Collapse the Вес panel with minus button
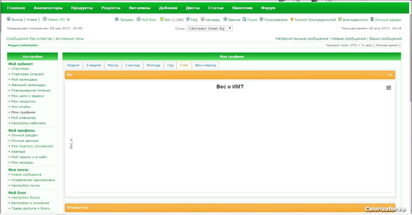The image size is (412, 215). click(390, 75)
